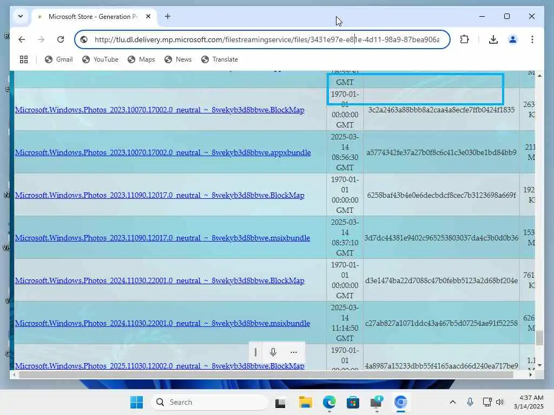Select hash d3e1474ba22d7088c47b0febb5123a2d68bf204e

coord(441,280)
